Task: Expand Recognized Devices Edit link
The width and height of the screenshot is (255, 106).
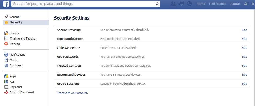Action: (244, 75)
